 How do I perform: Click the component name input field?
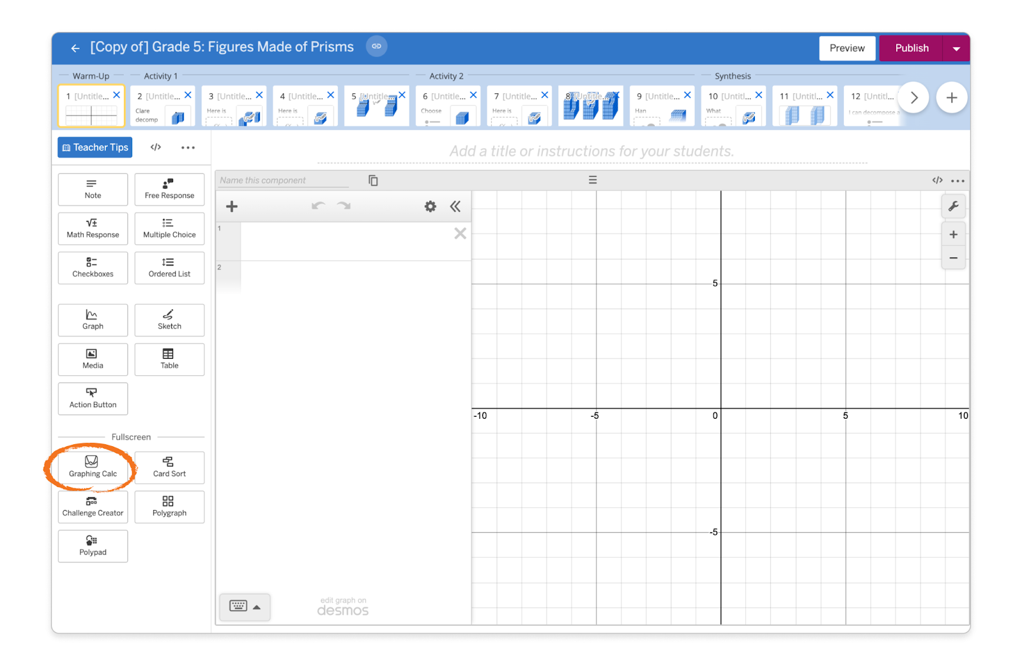pos(284,181)
